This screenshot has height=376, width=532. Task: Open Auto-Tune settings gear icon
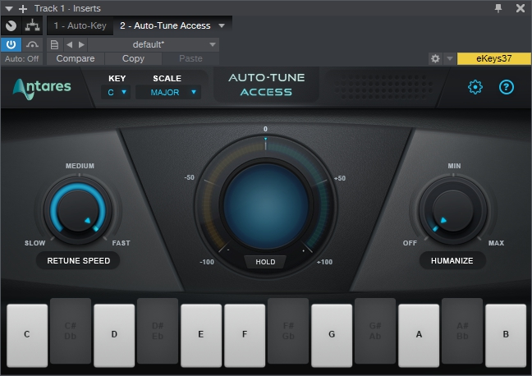tap(475, 87)
